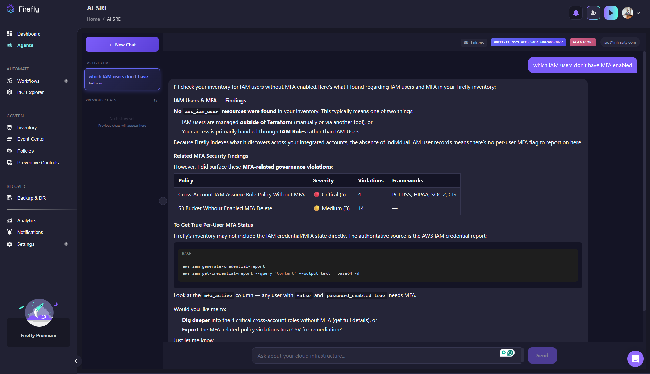This screenshot has width=650, height=374.
Task: Click Critical (5) severity cell
Action: [331, 194]
